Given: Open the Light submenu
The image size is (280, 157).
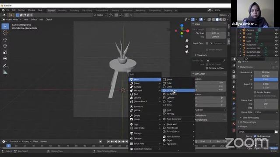Looking at the screenshot, I should coord(145,124).
